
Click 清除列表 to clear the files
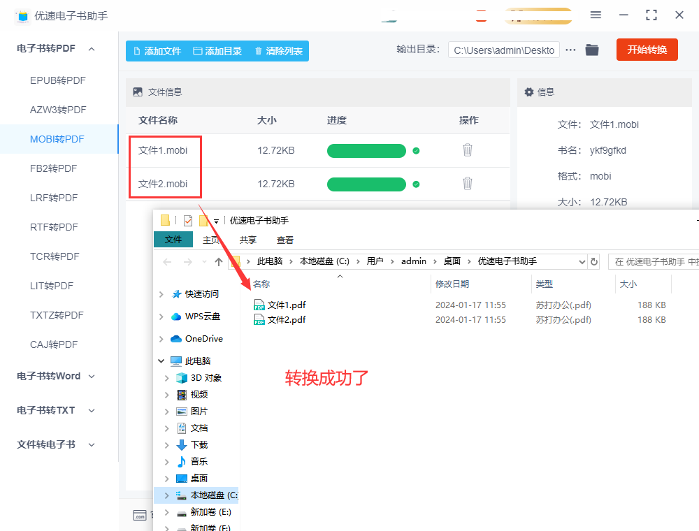click(x=278, y=51)
